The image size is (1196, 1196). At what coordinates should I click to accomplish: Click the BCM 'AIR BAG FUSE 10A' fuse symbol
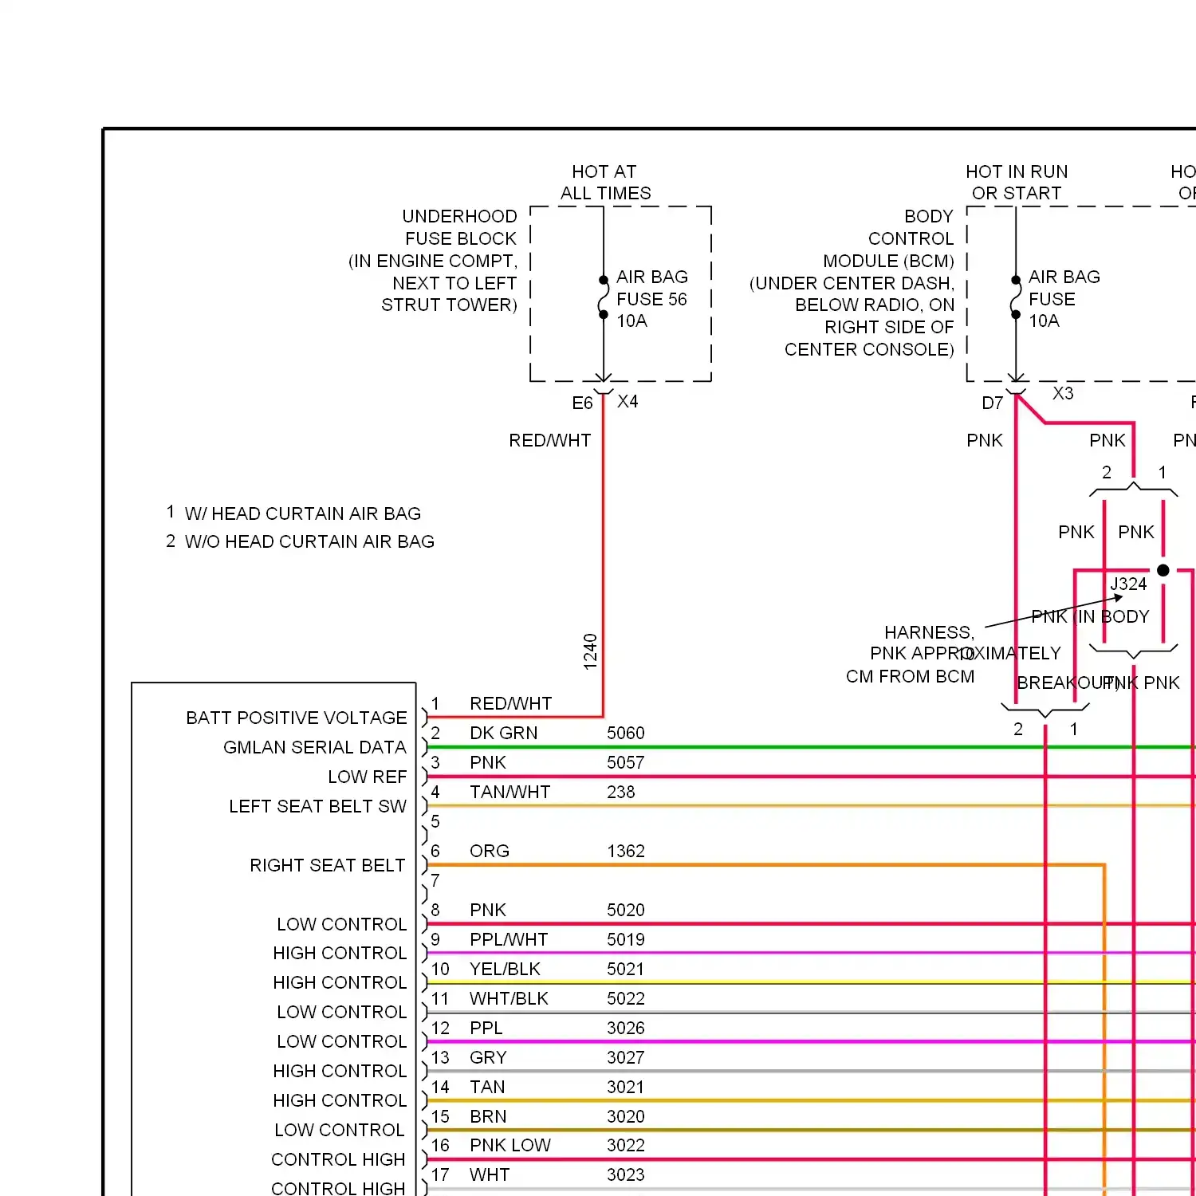[x=1016, y=297]
